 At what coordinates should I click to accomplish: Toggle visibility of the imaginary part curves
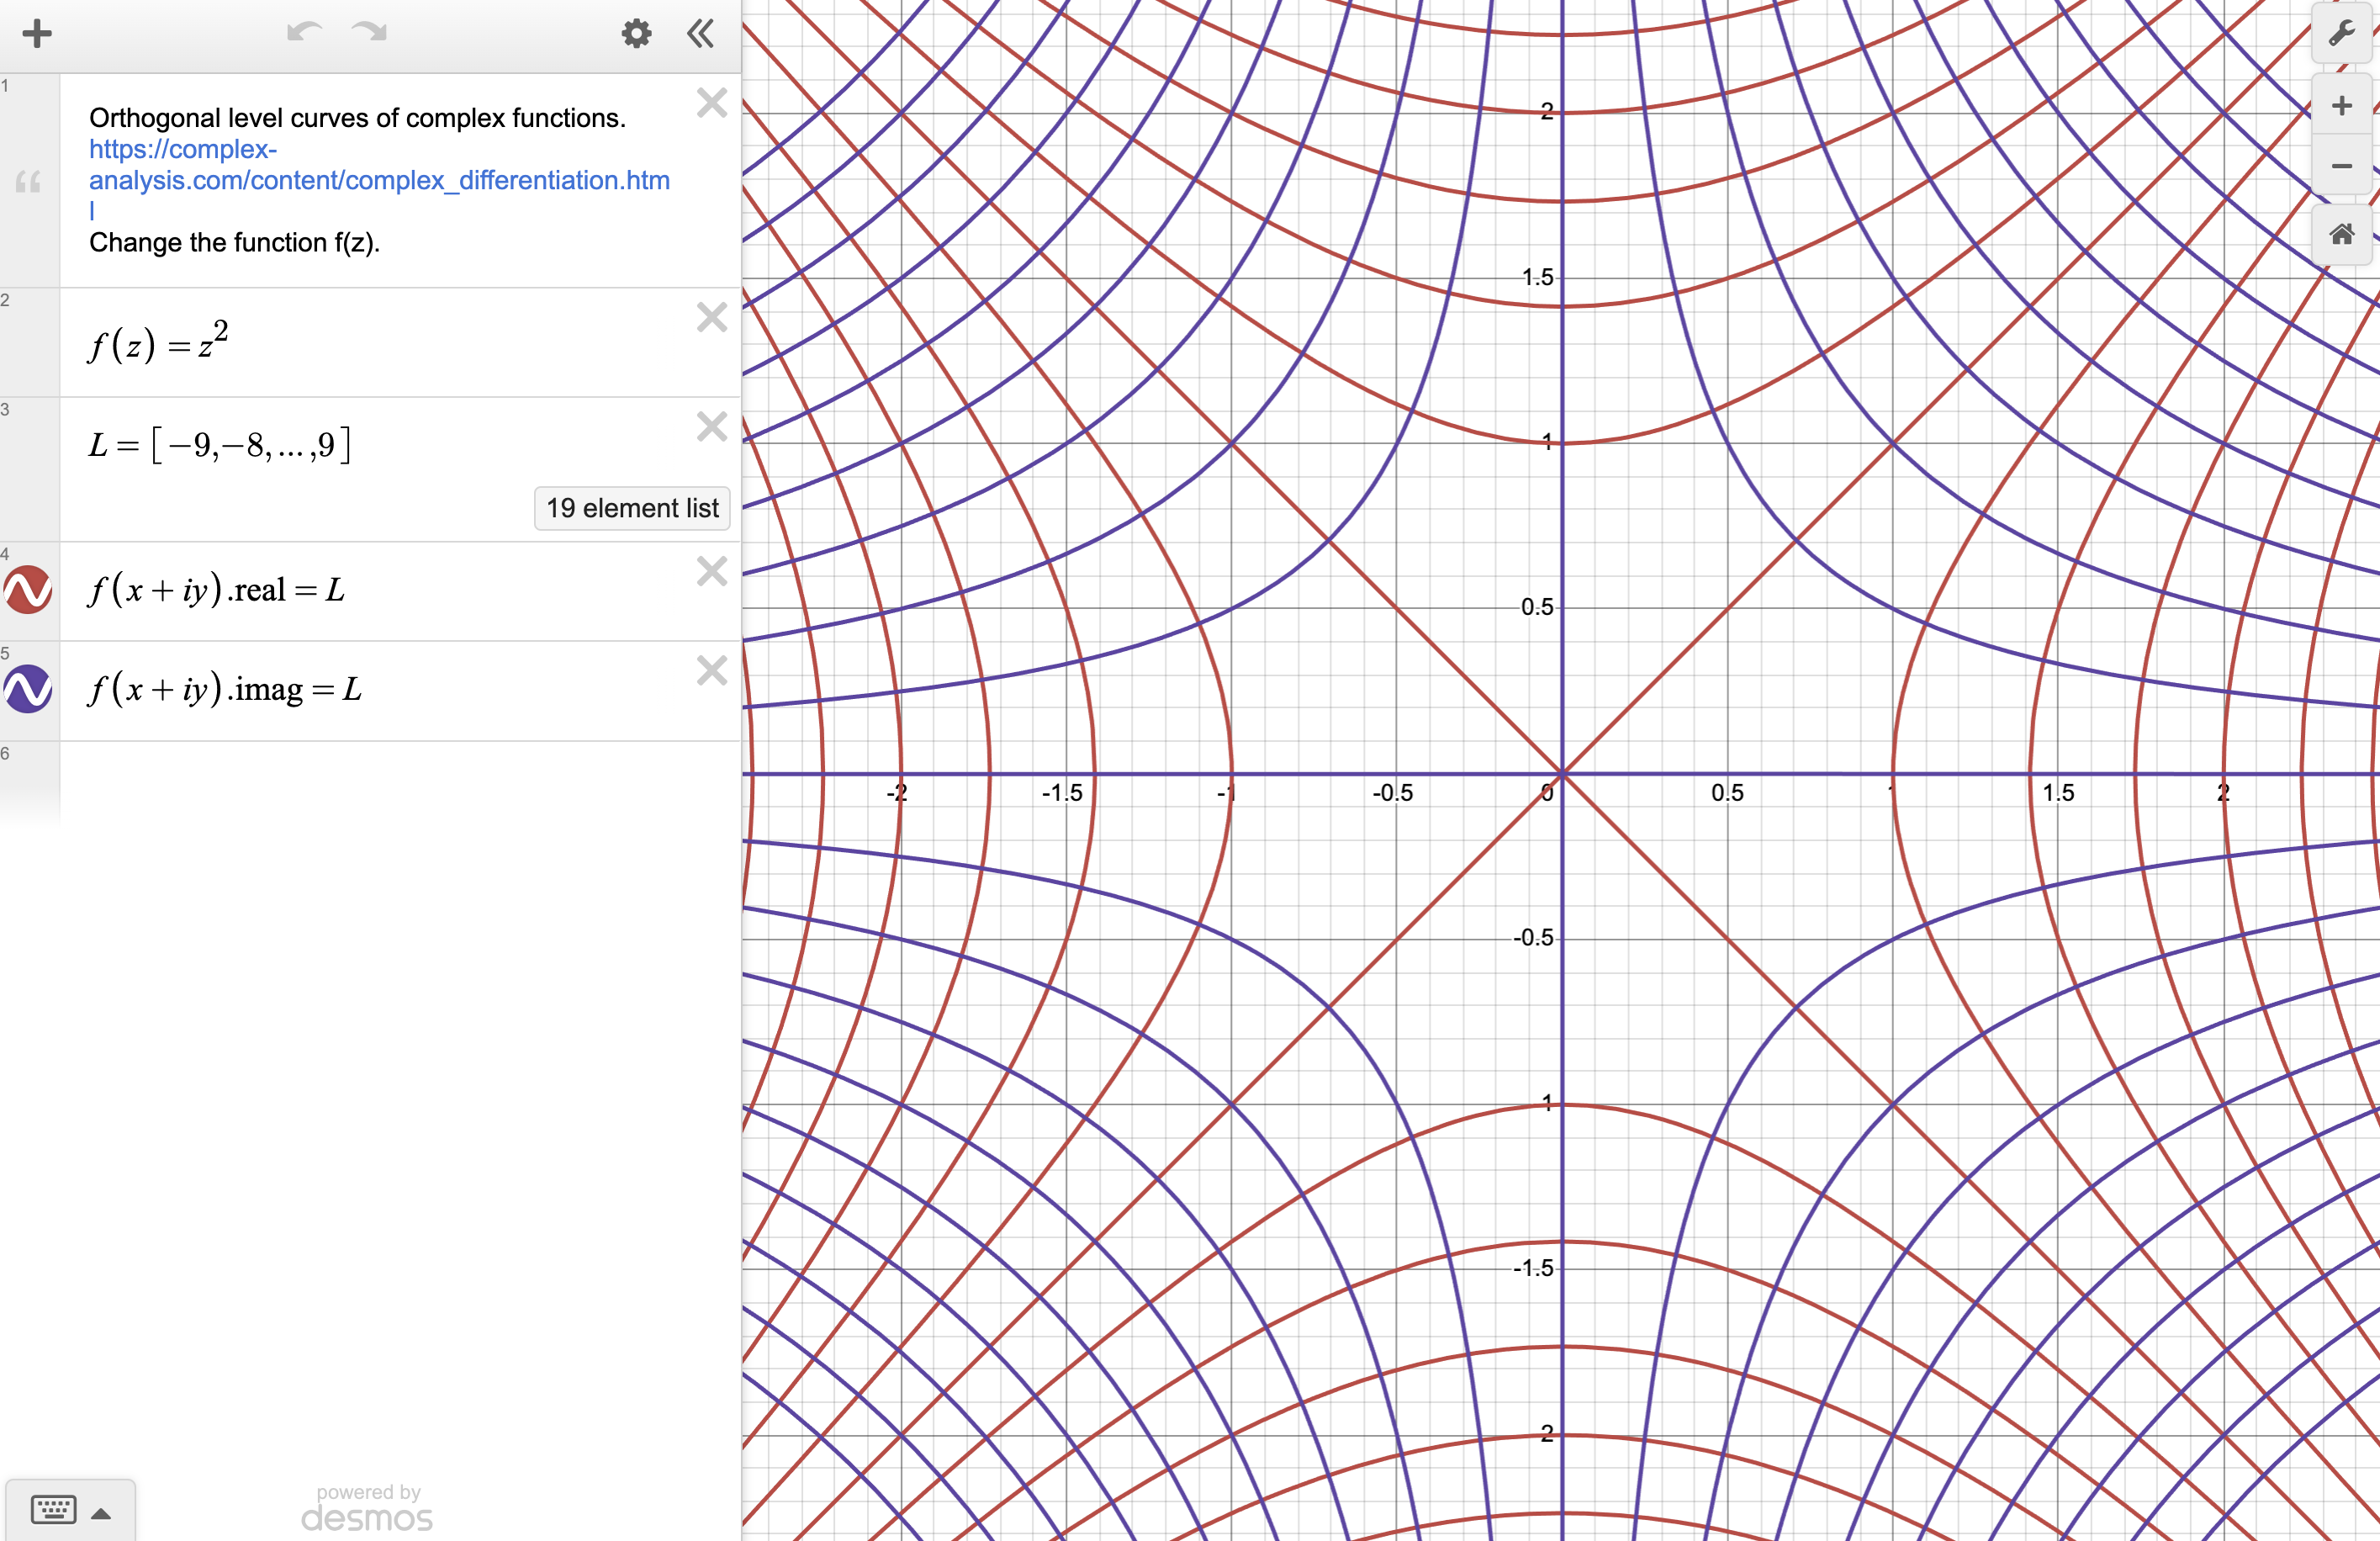tap(28, 689)
